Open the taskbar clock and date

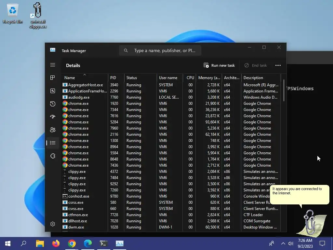tap(305, 243)
